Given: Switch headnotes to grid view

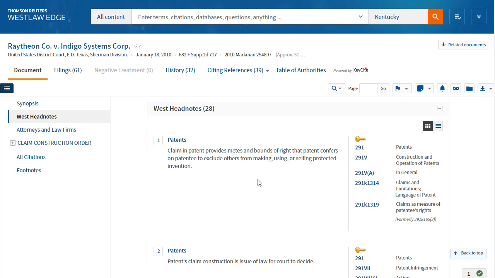Looking at the screenshot, I should coord(428,126).
